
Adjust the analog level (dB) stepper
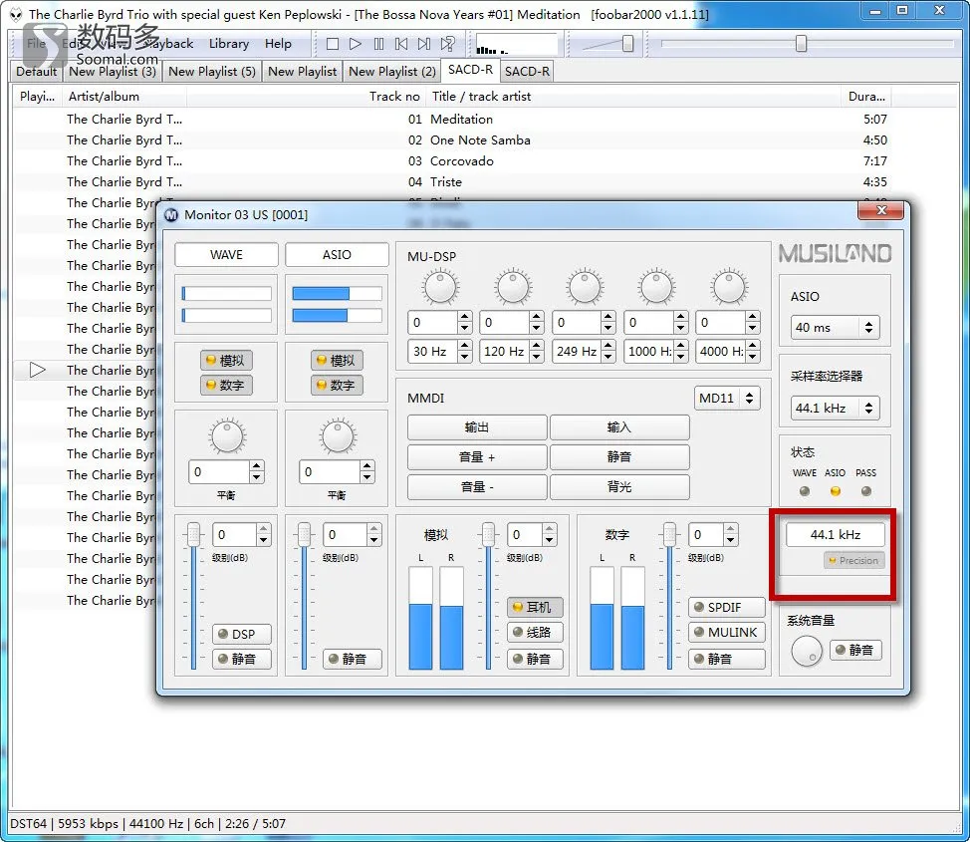550,534
